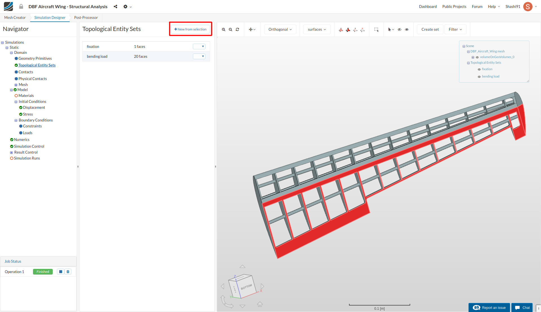Collapse the Static simulation node
Viewport: 541px width, 312px height.
click(7, 48)
